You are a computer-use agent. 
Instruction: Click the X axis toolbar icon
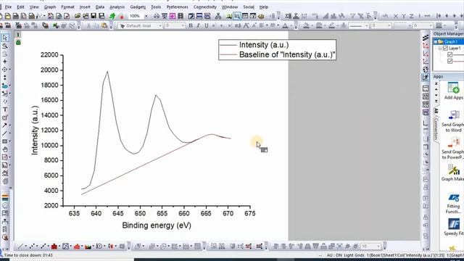point(396,16)
